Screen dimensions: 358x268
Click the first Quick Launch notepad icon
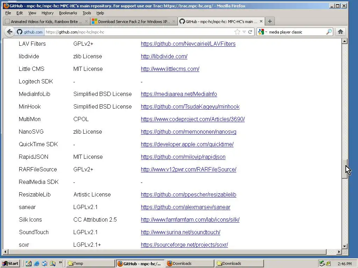(29, 263)
